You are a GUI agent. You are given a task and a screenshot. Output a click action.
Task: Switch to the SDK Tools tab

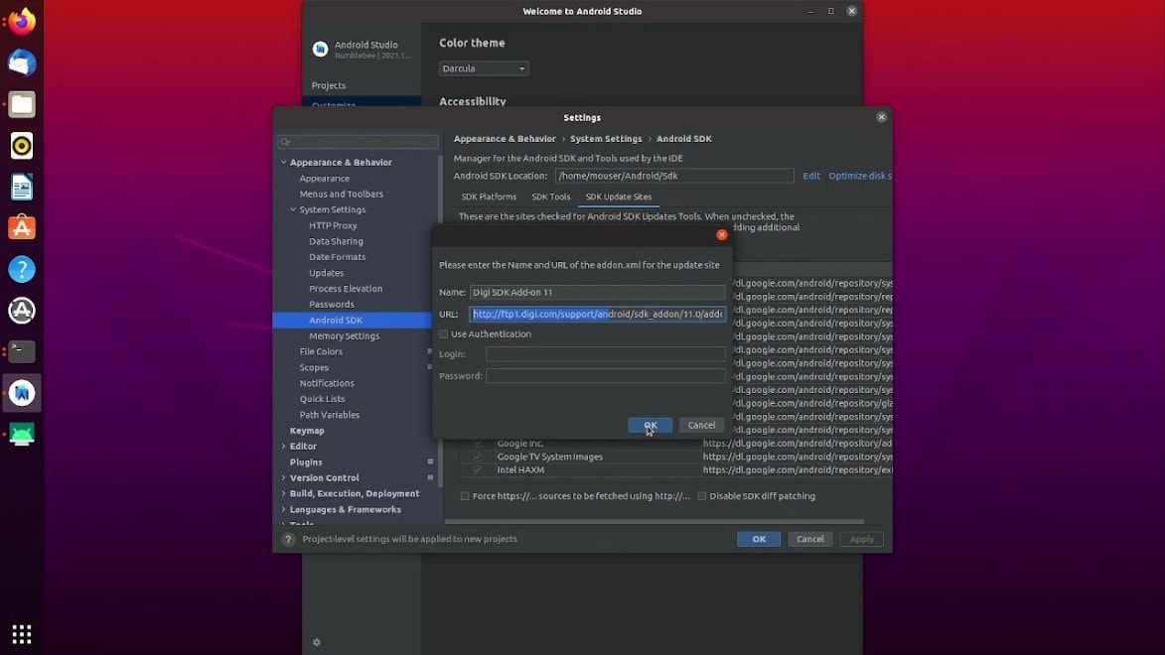click(x=550, y=196)
